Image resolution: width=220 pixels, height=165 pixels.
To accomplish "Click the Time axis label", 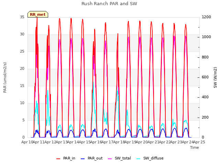I will tap(195, 147).
